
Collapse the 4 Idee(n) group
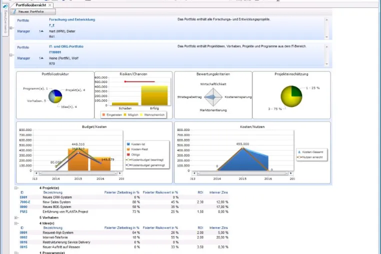pyautogui.click(x=16, y=223)
